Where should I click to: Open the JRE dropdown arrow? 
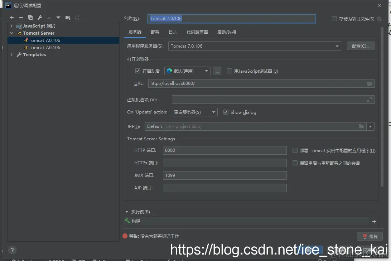[x=370, y=126]
